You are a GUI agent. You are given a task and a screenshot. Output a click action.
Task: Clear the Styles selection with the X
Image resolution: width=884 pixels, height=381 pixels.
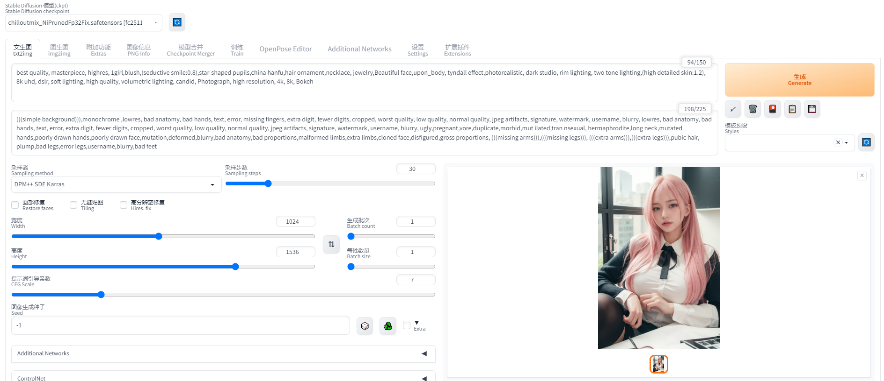(838, 142)
